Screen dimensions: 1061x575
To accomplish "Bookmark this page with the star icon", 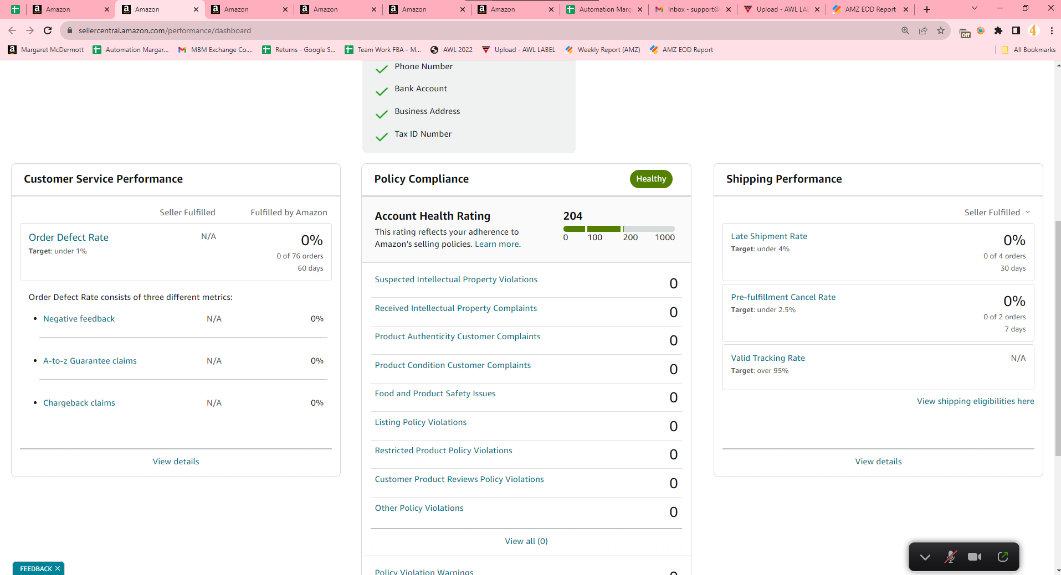I will click(x=941, y=30).
